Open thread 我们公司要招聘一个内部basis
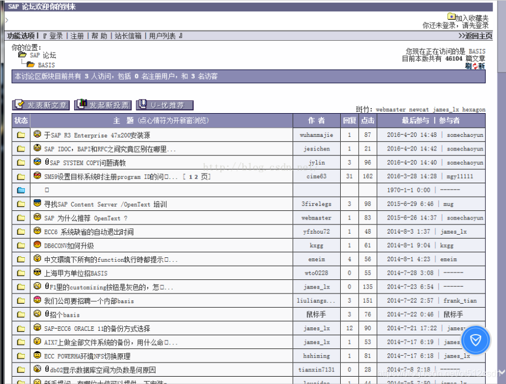Image resolution: width=506 pixels, height=384 pixels. (89, 301)
